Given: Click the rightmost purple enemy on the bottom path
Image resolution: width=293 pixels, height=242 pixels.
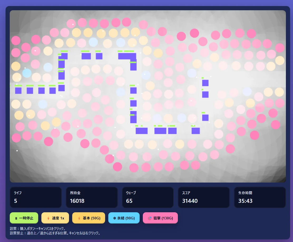Looking at the screenshot, I should point(196,131).
